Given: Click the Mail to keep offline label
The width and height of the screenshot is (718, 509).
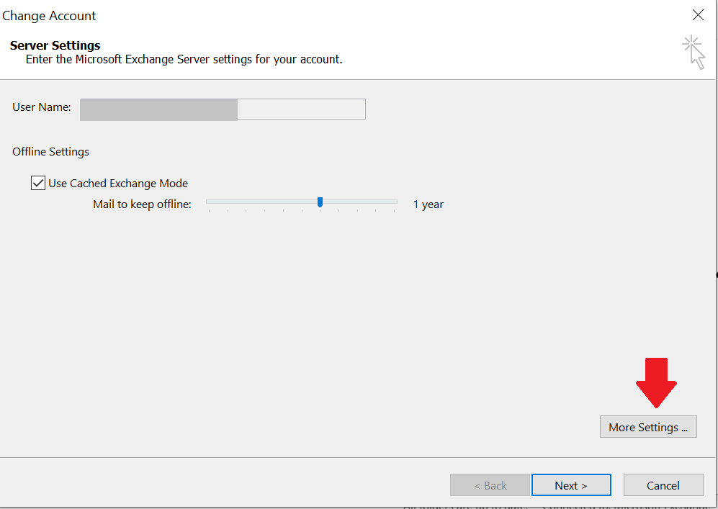Looking at the screenshot, I should coord(141,204).
